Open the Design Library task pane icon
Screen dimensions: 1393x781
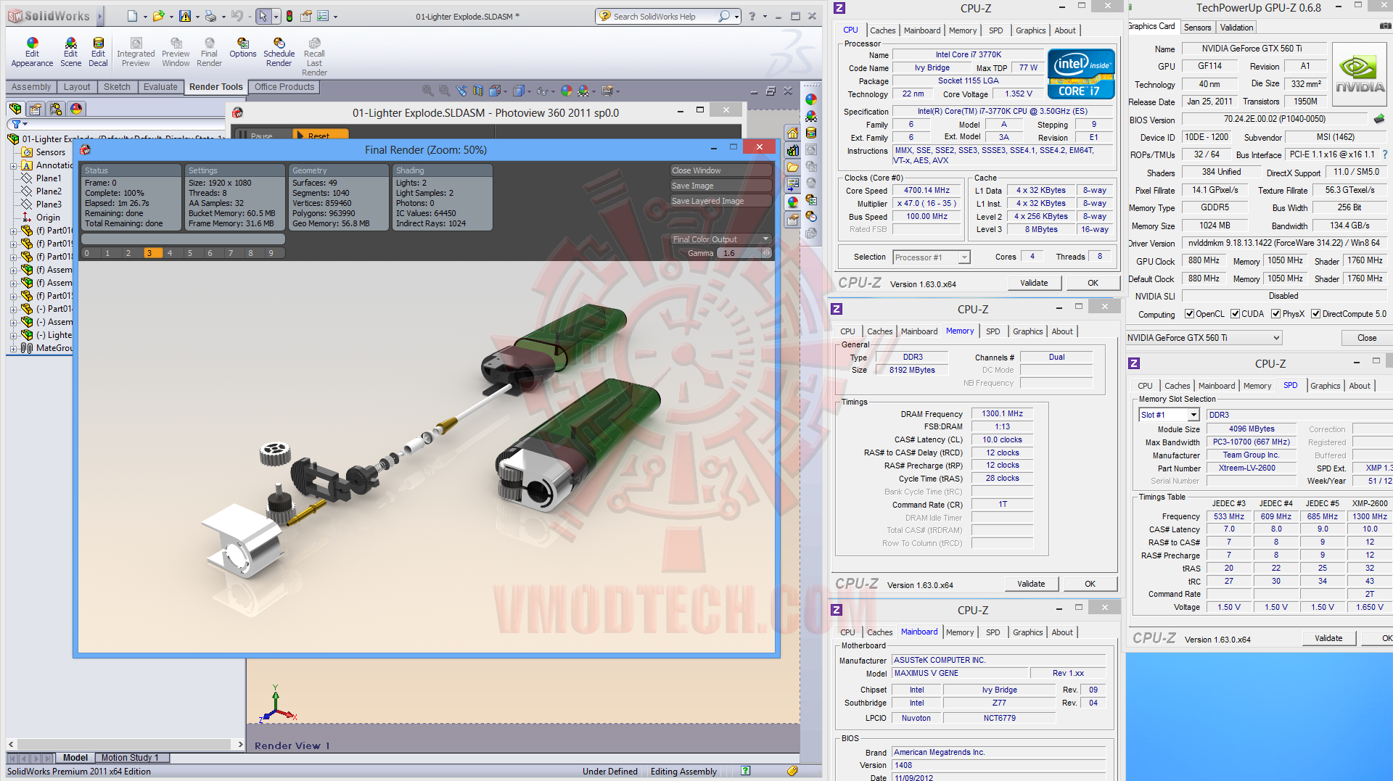pos(792,150)
